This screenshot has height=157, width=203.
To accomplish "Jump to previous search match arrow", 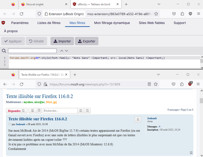I will coord(62,51).
